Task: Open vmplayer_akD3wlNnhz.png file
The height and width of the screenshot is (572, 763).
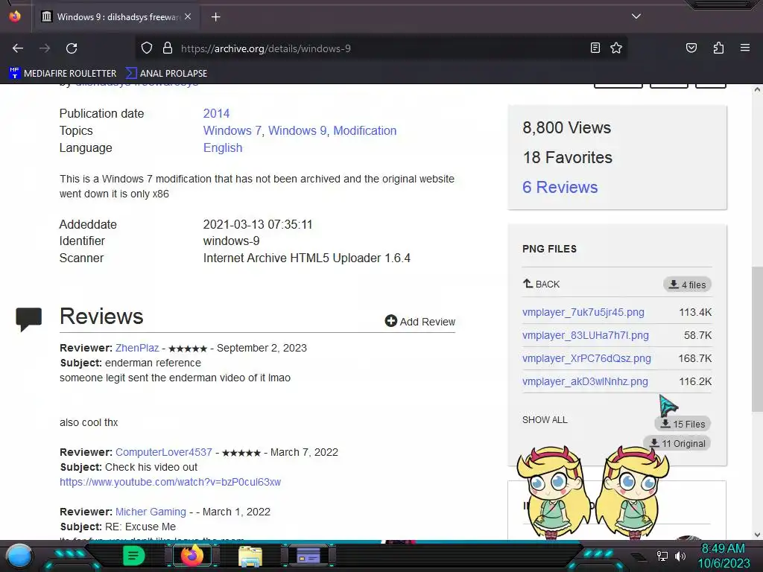Action: [x=585, y=382]
